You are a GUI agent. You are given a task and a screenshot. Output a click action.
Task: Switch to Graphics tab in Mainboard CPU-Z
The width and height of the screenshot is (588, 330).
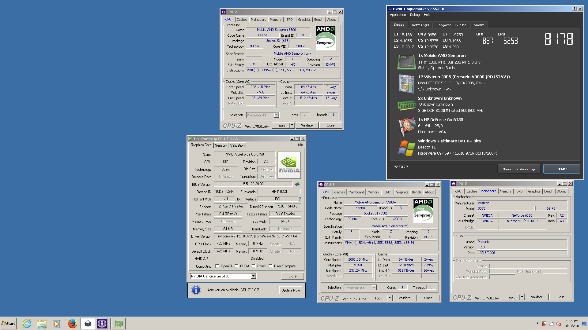click(x=534, y=191)
